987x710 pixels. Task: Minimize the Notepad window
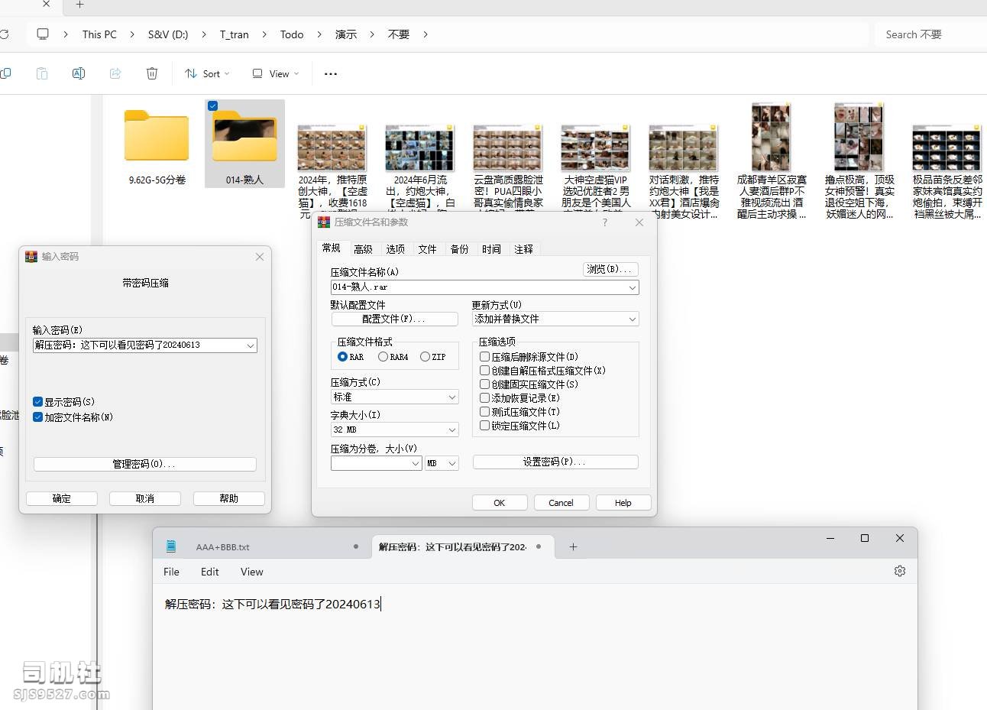[830, 538]
